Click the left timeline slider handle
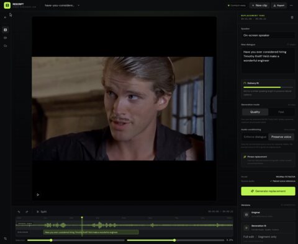Screen dimensions: 298x244 (x=51, y=240)
